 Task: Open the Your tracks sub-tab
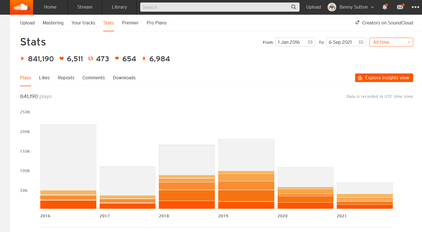[x=83, y=23]
